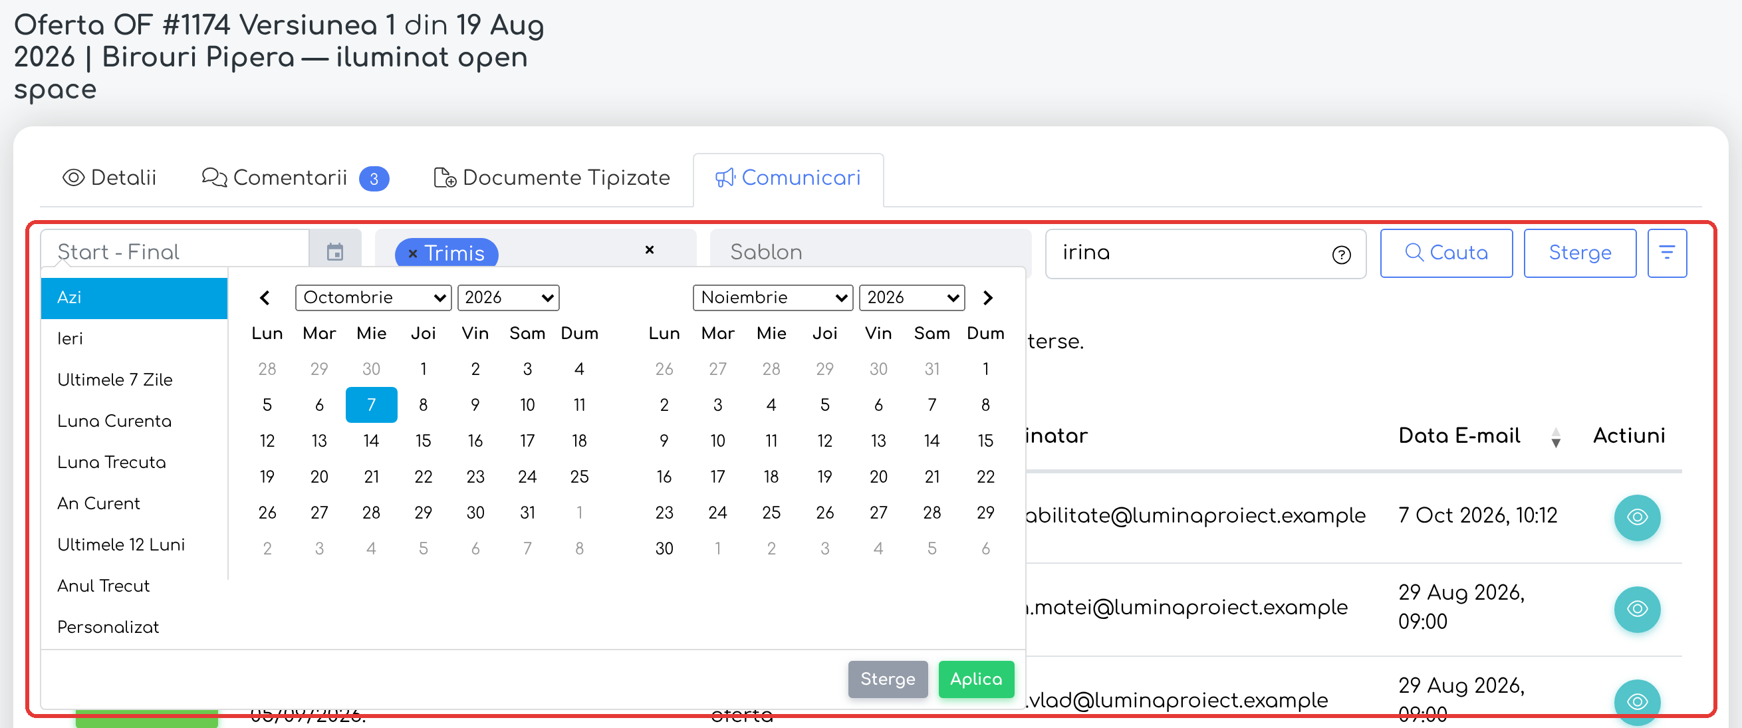The width and height of the screenshot is (1742, 728).
Task: Open the Octombrie month dropdown
Action: coord(373,298)
